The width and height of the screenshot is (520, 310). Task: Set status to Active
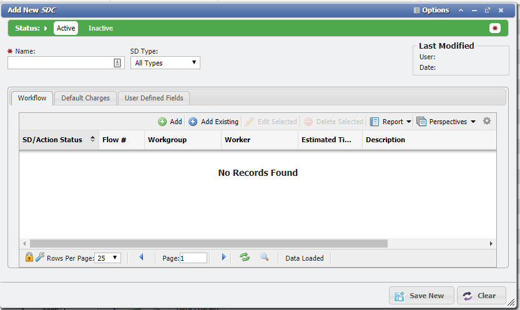click(x=66, y=28)
